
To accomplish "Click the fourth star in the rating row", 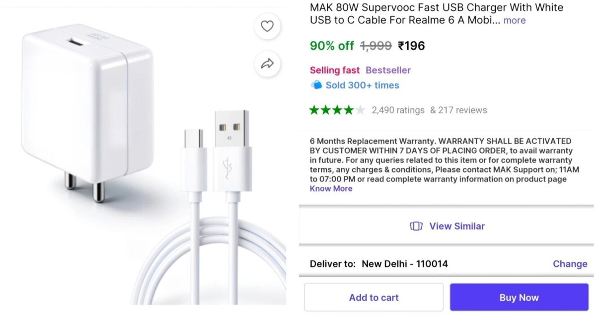I will (346, 110).
